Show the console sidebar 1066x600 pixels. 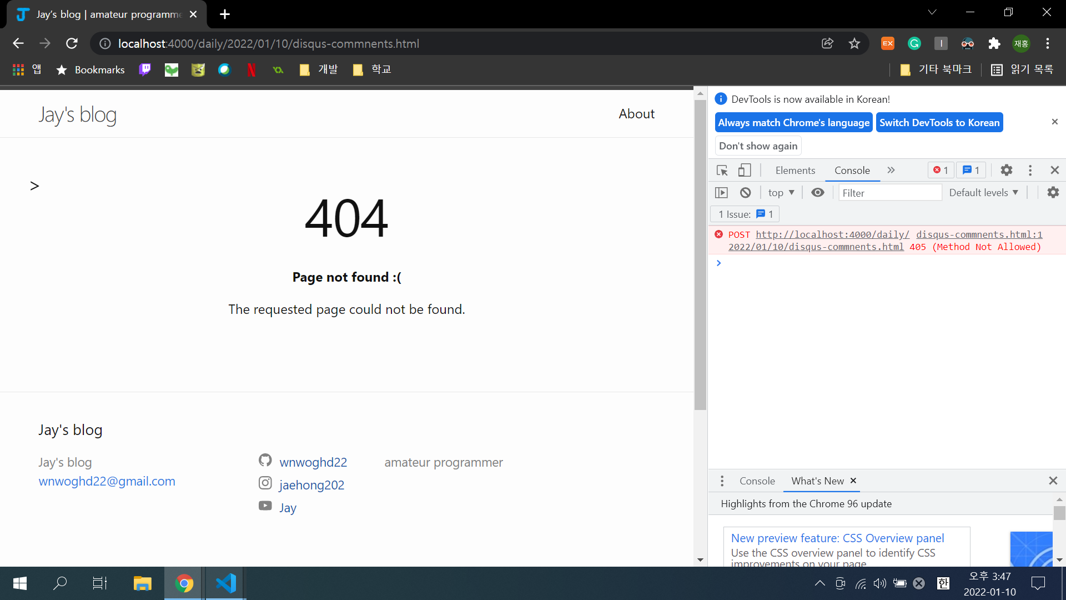coord(721,193)
